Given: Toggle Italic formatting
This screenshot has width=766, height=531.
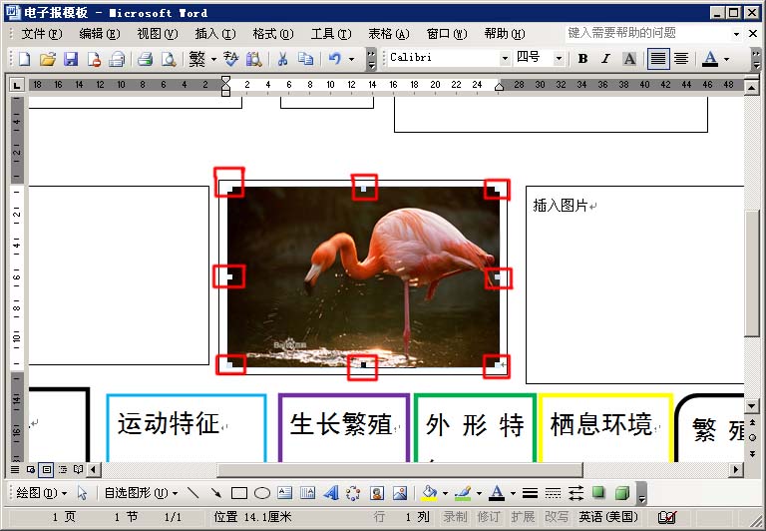Looking at the screenshot, I should (x=605, y=59).
